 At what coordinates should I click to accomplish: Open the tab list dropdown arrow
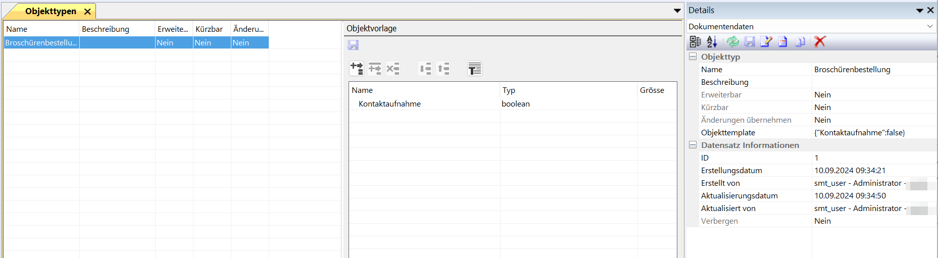(x=677, y=11)
